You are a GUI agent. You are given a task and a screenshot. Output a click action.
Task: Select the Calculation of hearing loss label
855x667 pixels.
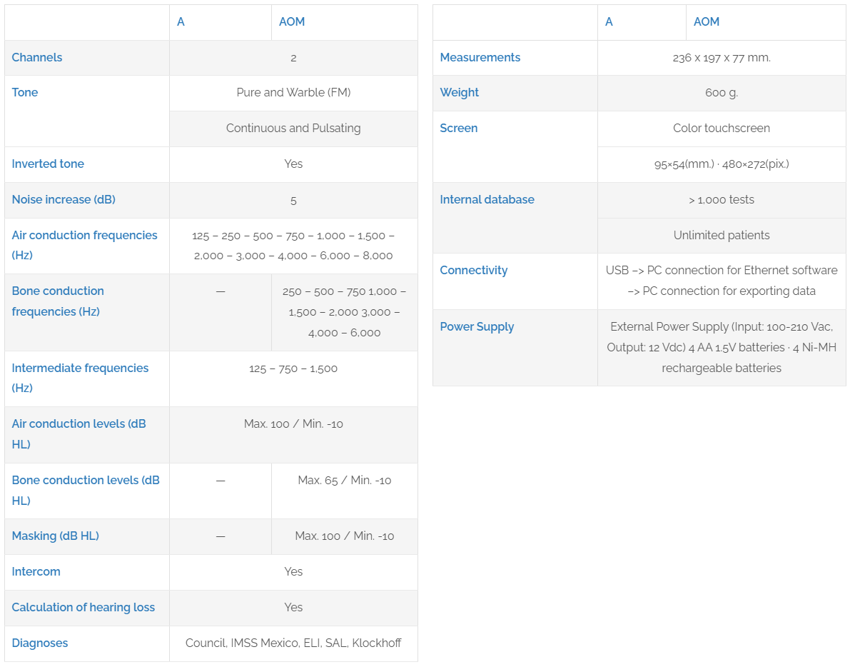click(83, 607)
